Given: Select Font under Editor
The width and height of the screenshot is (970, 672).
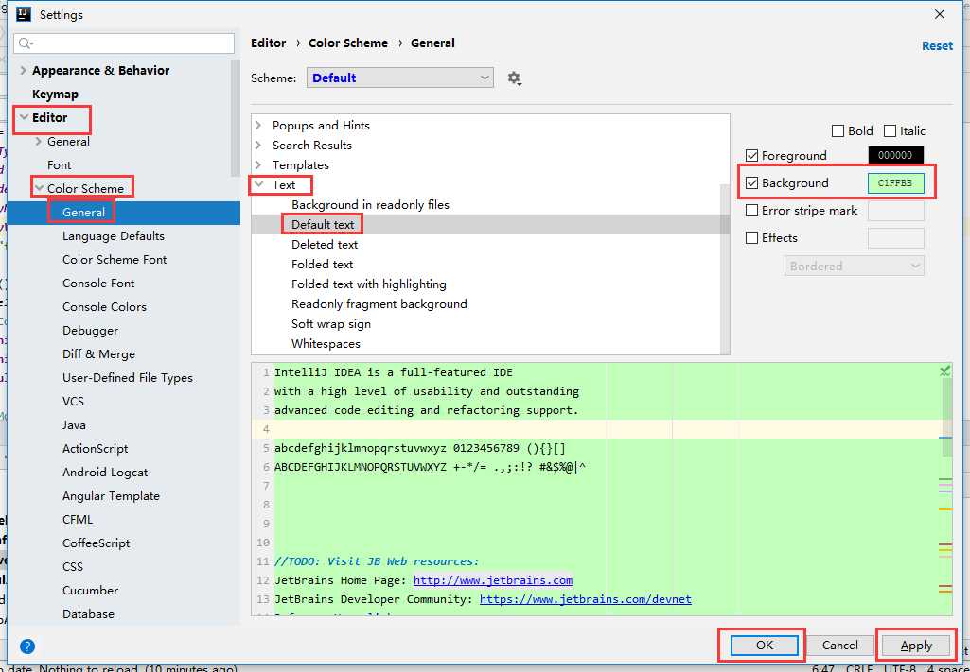Looking at the screenshot, I should tap(60, 164).
